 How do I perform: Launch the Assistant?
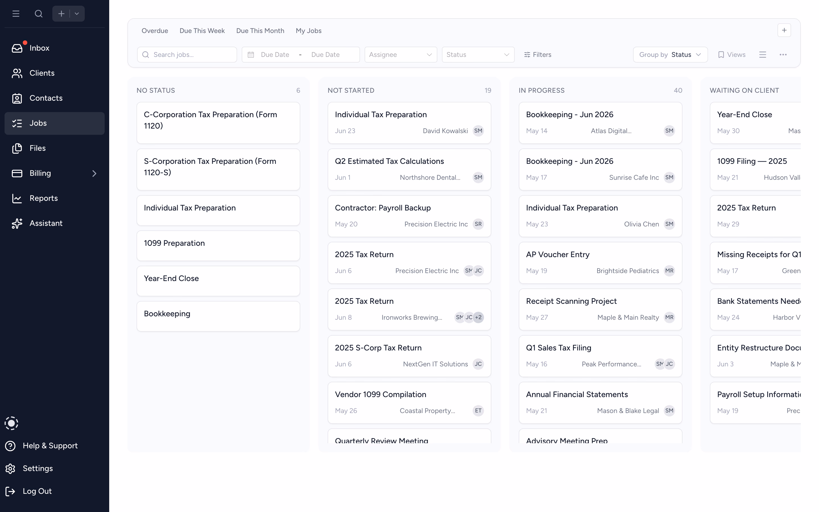coord(55,224)
